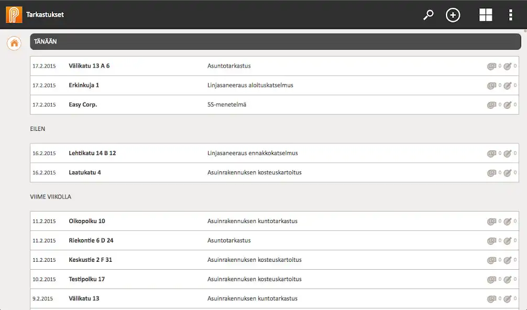Select Keskustie 2 F 31 entry
Screen dimensions: 527x310
(90, 260)
